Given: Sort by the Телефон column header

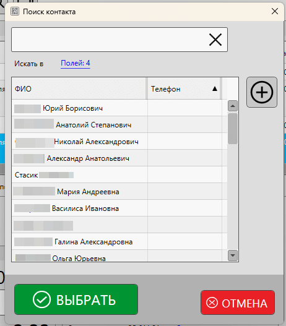Looking at the screenshot, I should 184,89.
